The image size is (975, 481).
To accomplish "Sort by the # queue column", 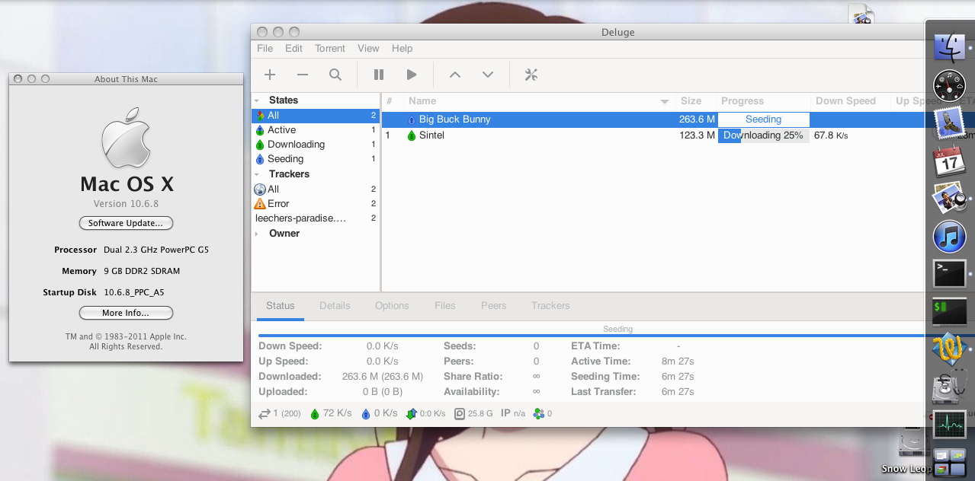I will [392, 101].
